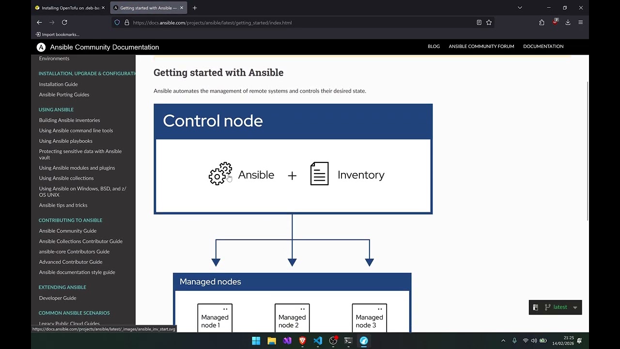Show hidden system tray icons chevron
Viewport: 620px width, 349px height.
(x=503, y=341)
